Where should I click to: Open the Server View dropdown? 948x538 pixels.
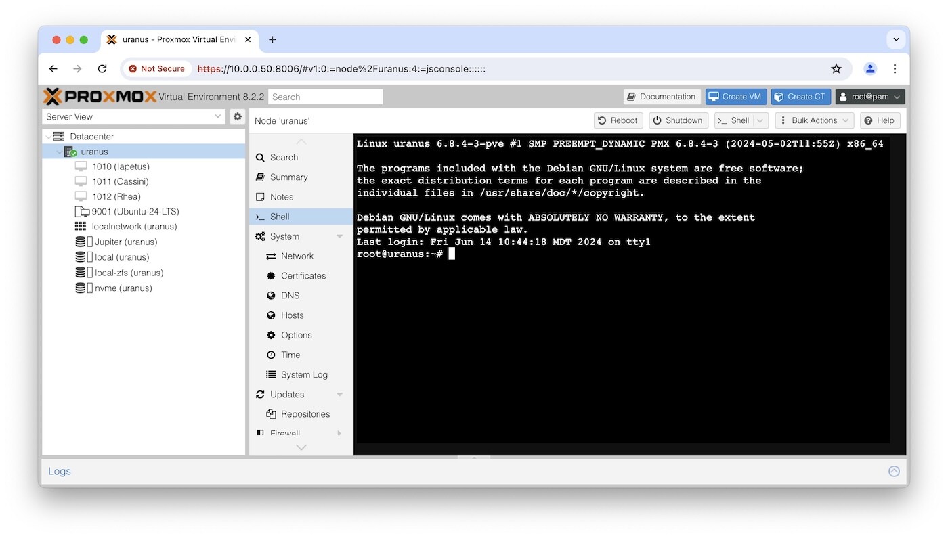click(133, 116)
